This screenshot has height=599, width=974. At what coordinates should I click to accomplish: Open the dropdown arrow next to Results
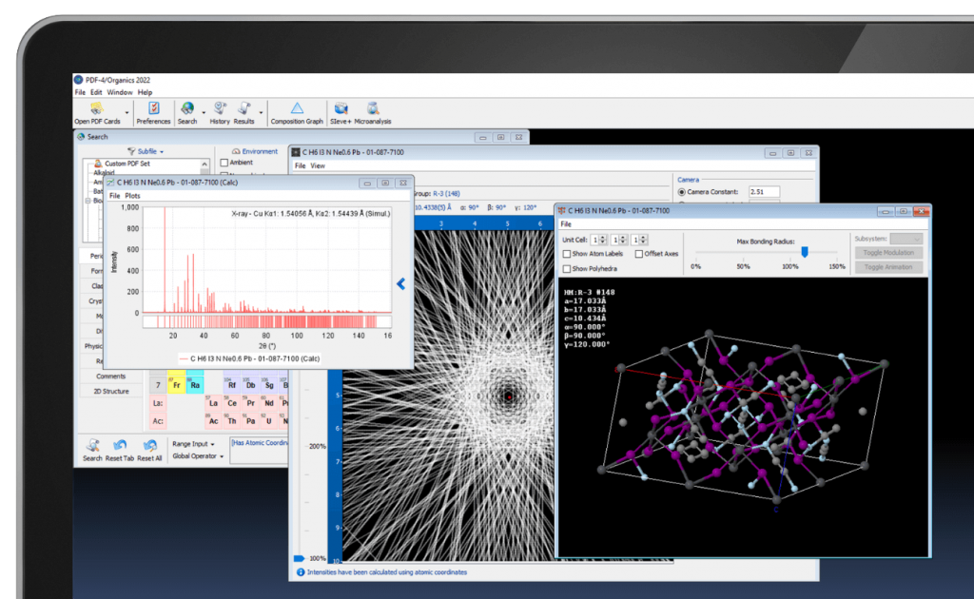pyautogui.click(x=261, y=113)
